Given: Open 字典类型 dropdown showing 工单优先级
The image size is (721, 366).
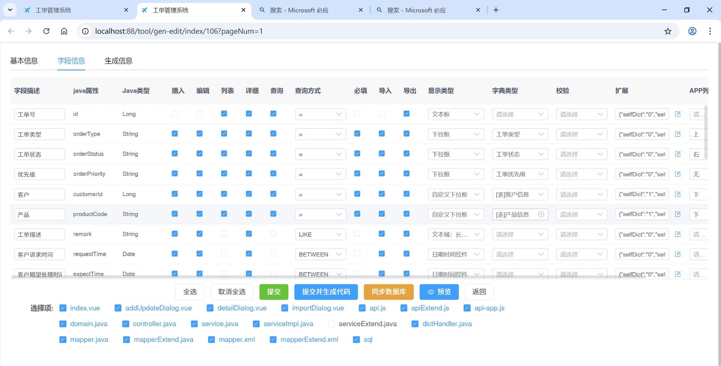Looking at the screenshot, I should point(520,174).
